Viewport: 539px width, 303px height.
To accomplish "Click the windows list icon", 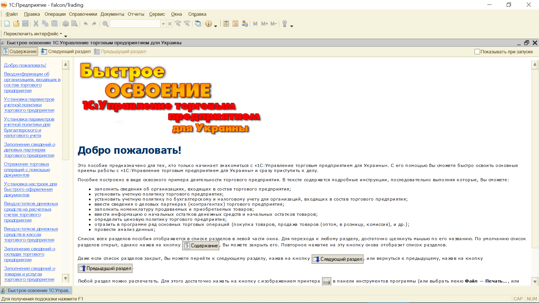I will click(x=198, y=24).
